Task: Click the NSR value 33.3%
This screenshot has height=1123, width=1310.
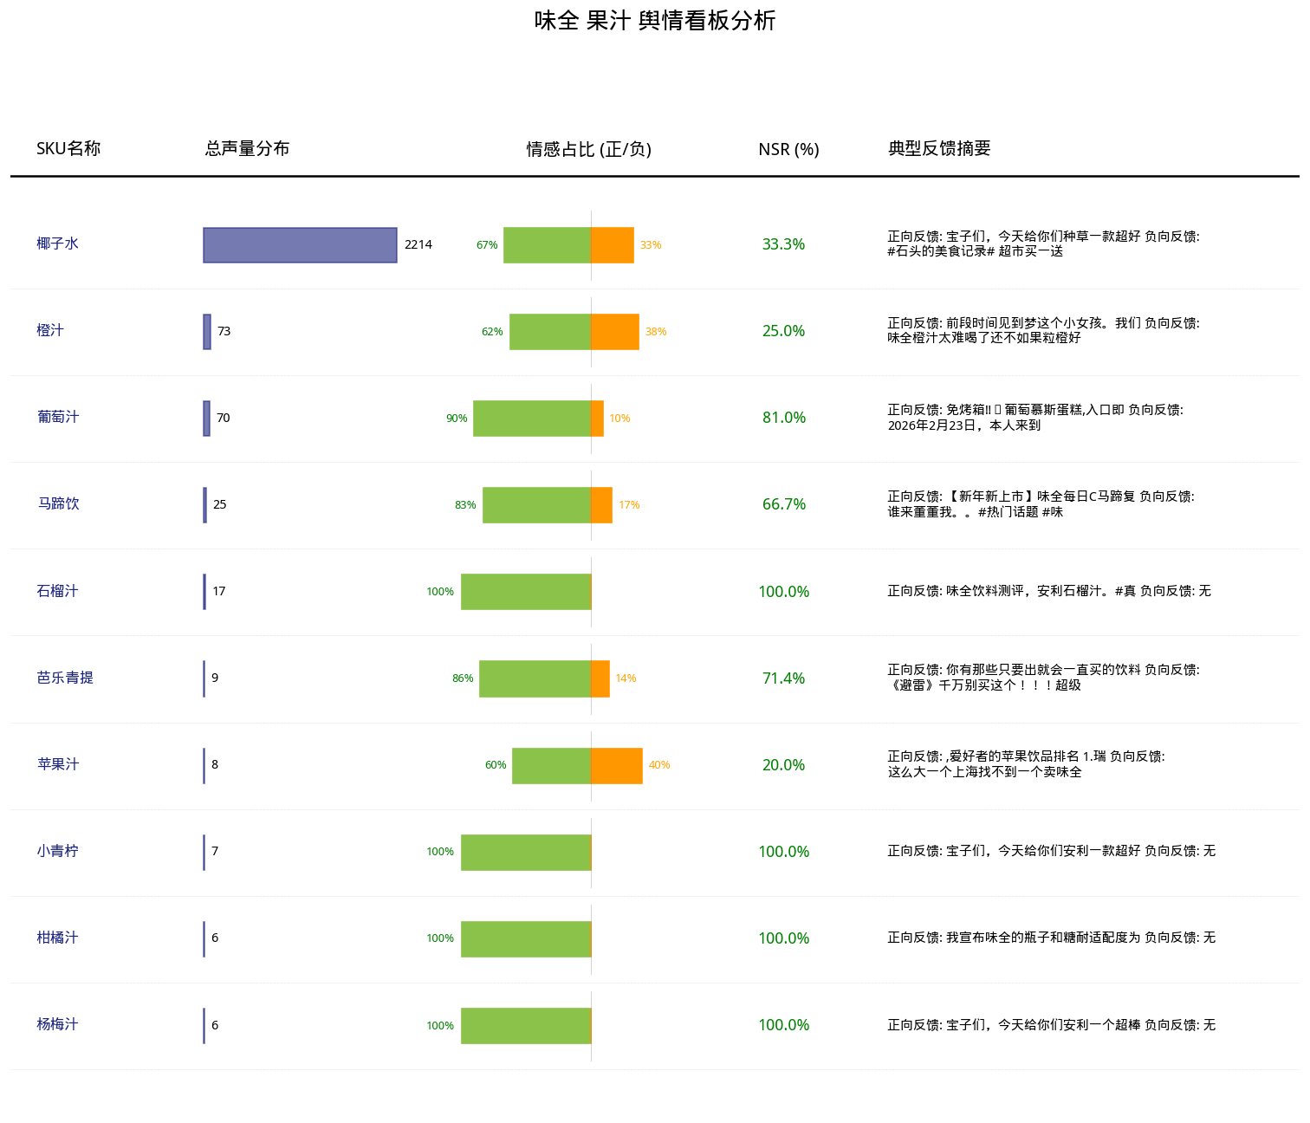Action: point(783,244)
